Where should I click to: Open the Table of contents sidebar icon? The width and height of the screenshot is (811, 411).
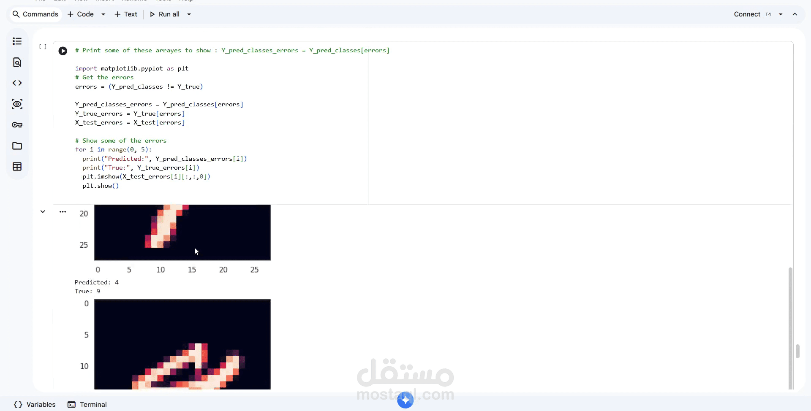[17, 41]
